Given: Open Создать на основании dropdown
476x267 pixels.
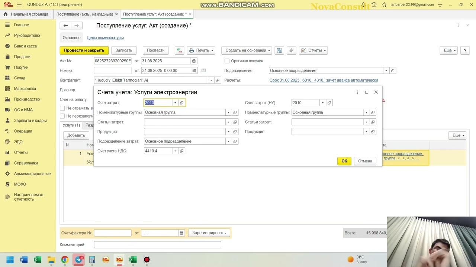Looking at the screenshot, I should [x=247, y=50].
